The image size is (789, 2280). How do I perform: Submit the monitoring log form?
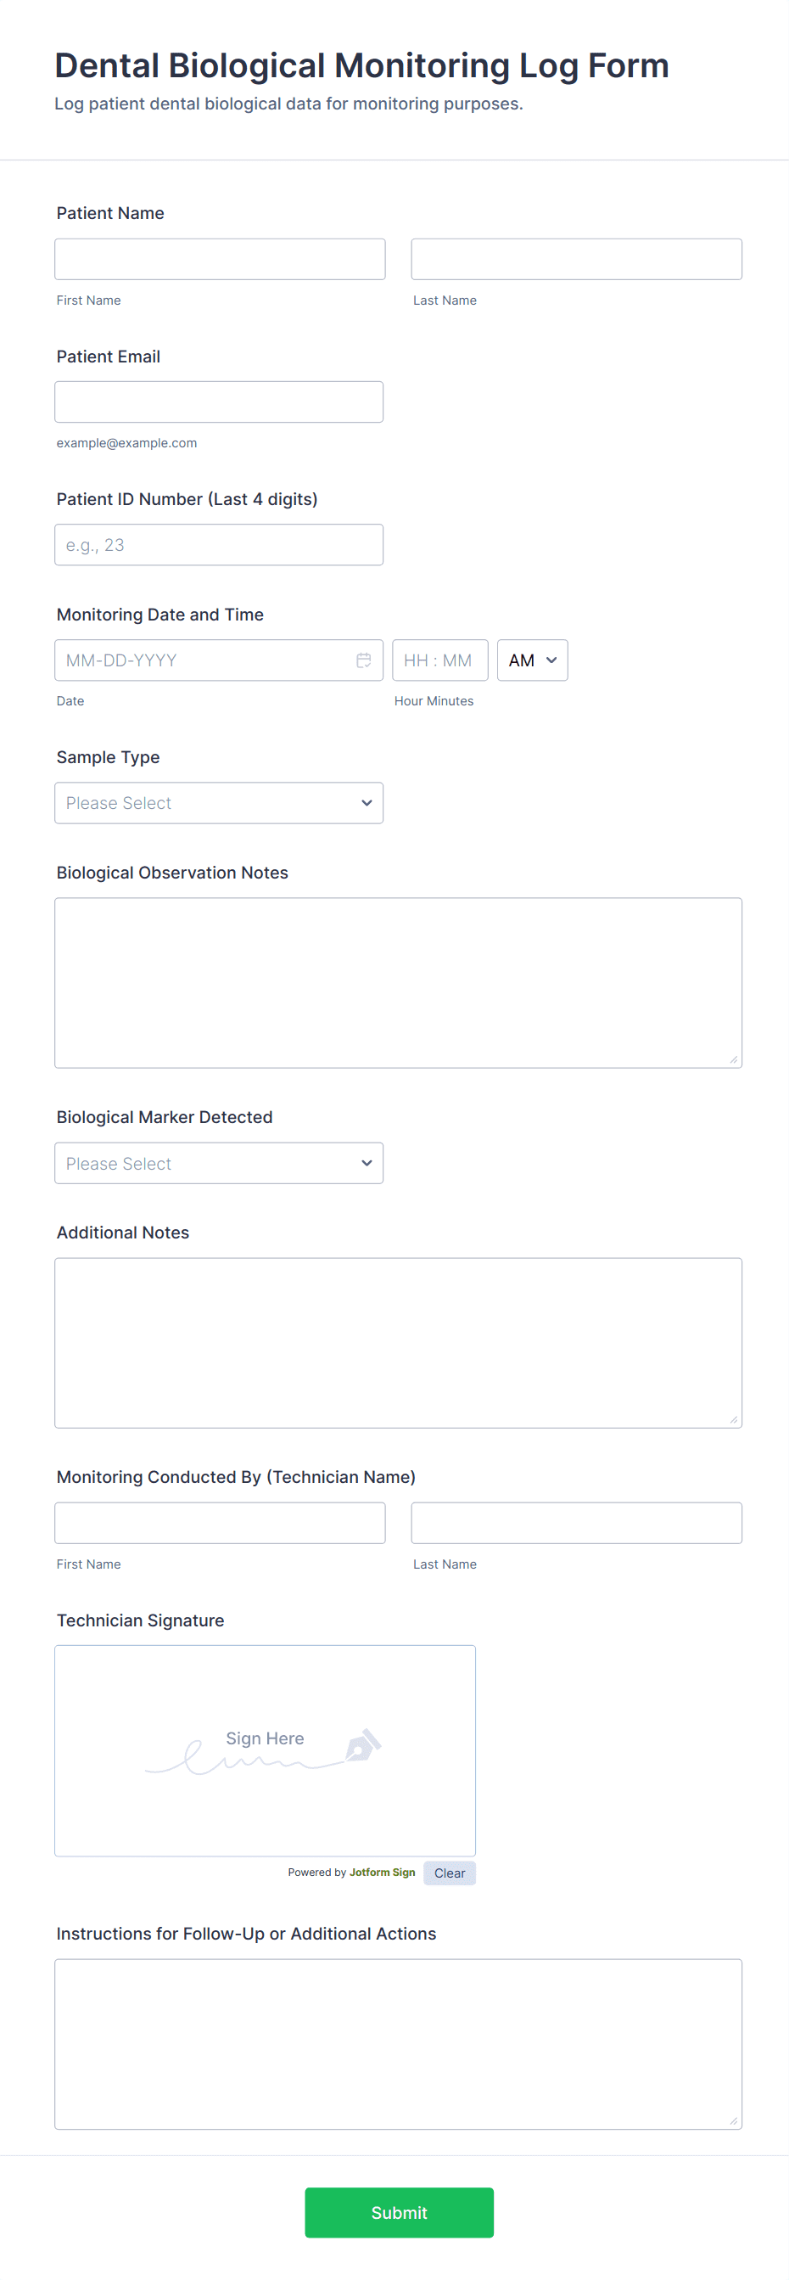click(399, 2213)
